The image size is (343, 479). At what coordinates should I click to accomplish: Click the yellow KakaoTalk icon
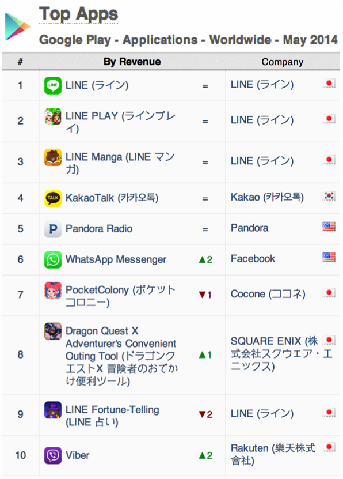(53, 198)
